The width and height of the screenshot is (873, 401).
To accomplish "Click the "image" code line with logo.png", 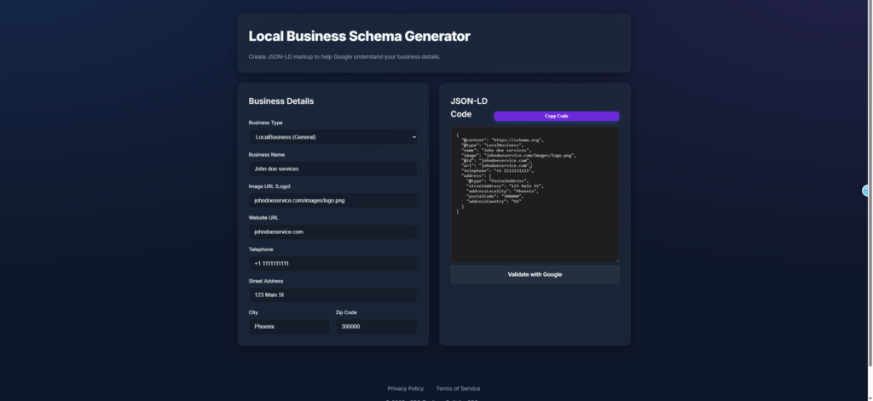I will click(x=519, y=156).
